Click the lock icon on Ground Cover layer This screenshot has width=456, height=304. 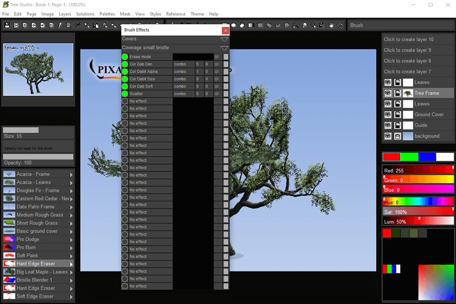tap(398, 114)
